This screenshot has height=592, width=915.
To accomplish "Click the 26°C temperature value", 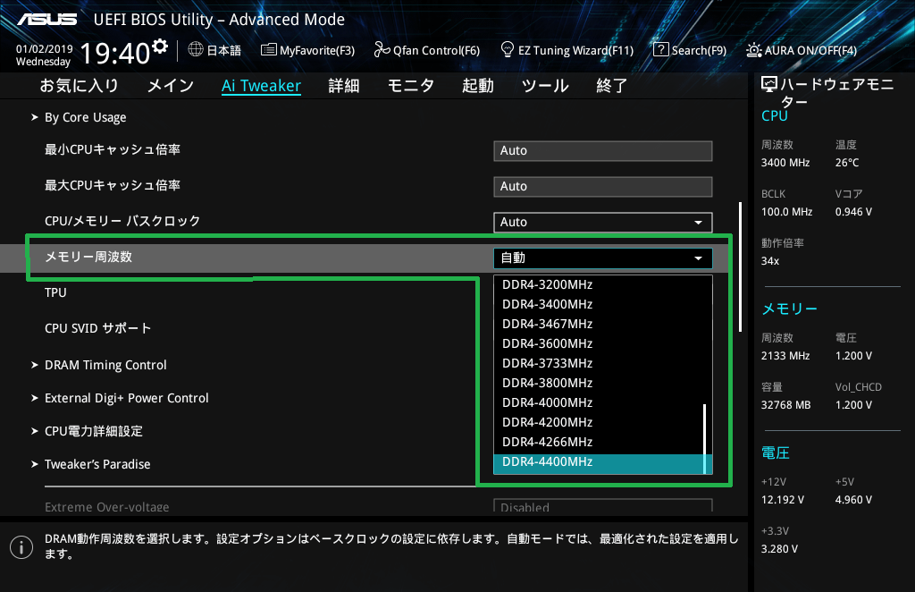I will coord(847,163).
